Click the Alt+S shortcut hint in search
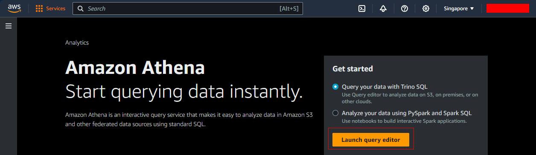Image resolution: width=536 pixels, height=155 pixels. [x=289, y=8]
